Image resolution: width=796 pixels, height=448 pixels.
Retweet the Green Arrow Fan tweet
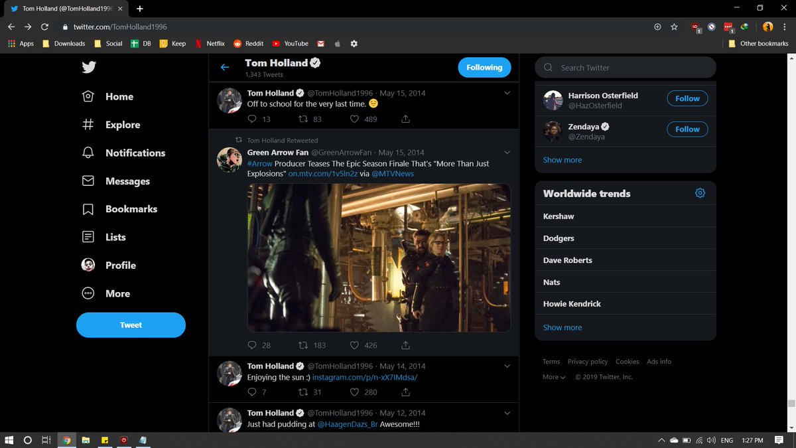point(302,345)
